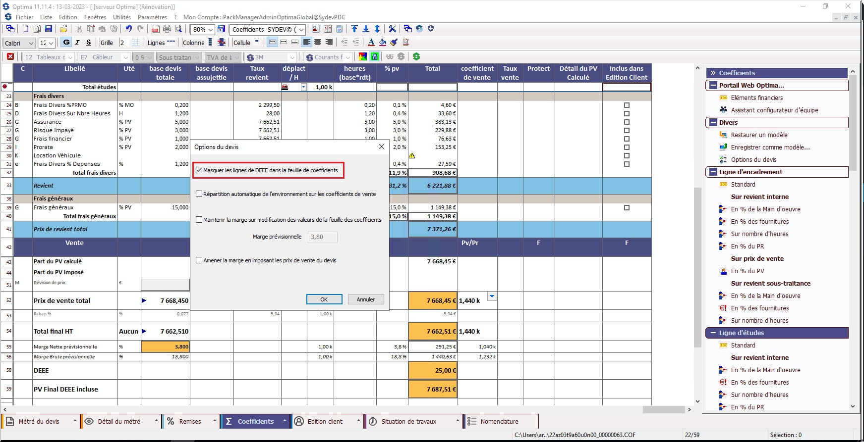Screen dimensions: 864x442
Task: Click the font color A icon
Action: pyautogui.click(x=371, y=42)
